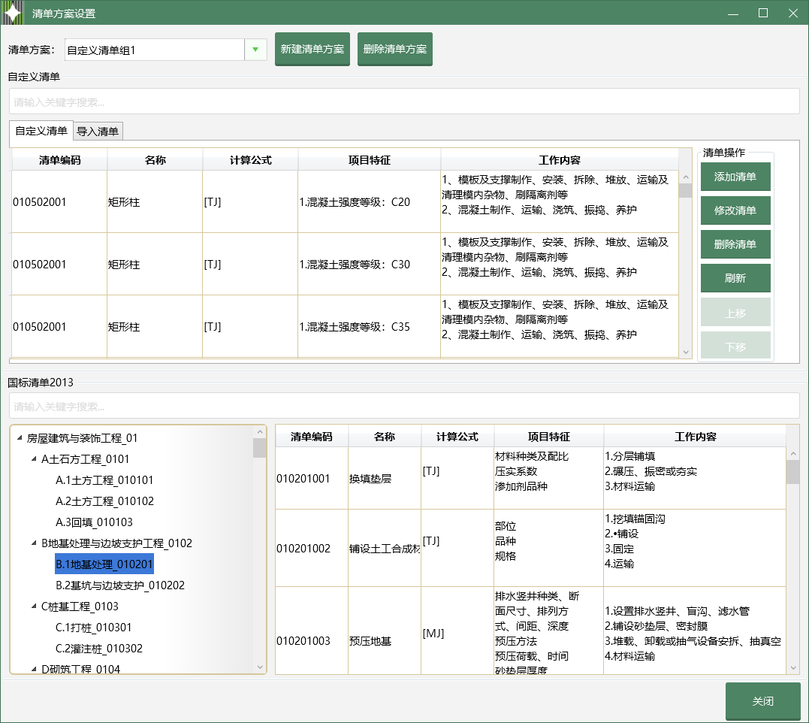Select the custom list row with C30 concrete grade
Screen dimensions: 809x723
(345, 265)
